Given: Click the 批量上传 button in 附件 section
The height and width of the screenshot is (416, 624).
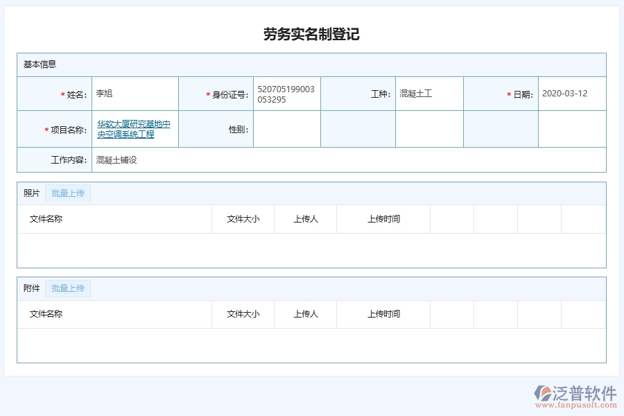Looking at the screenshot, I should (67, 287).
